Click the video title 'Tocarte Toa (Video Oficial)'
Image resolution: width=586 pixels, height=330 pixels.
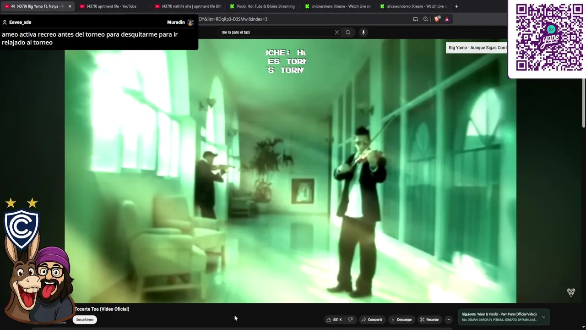(x=102, y=309)
